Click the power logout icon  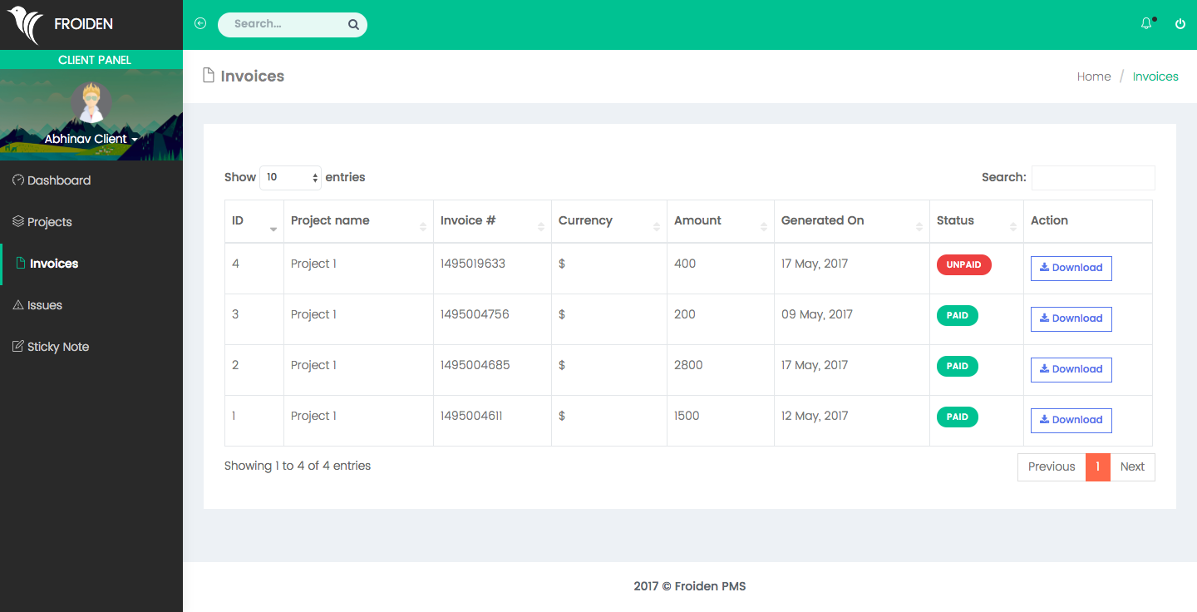[1180, 24]
